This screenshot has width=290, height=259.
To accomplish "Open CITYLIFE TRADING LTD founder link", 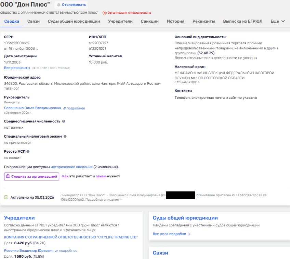I will (71, 237).
